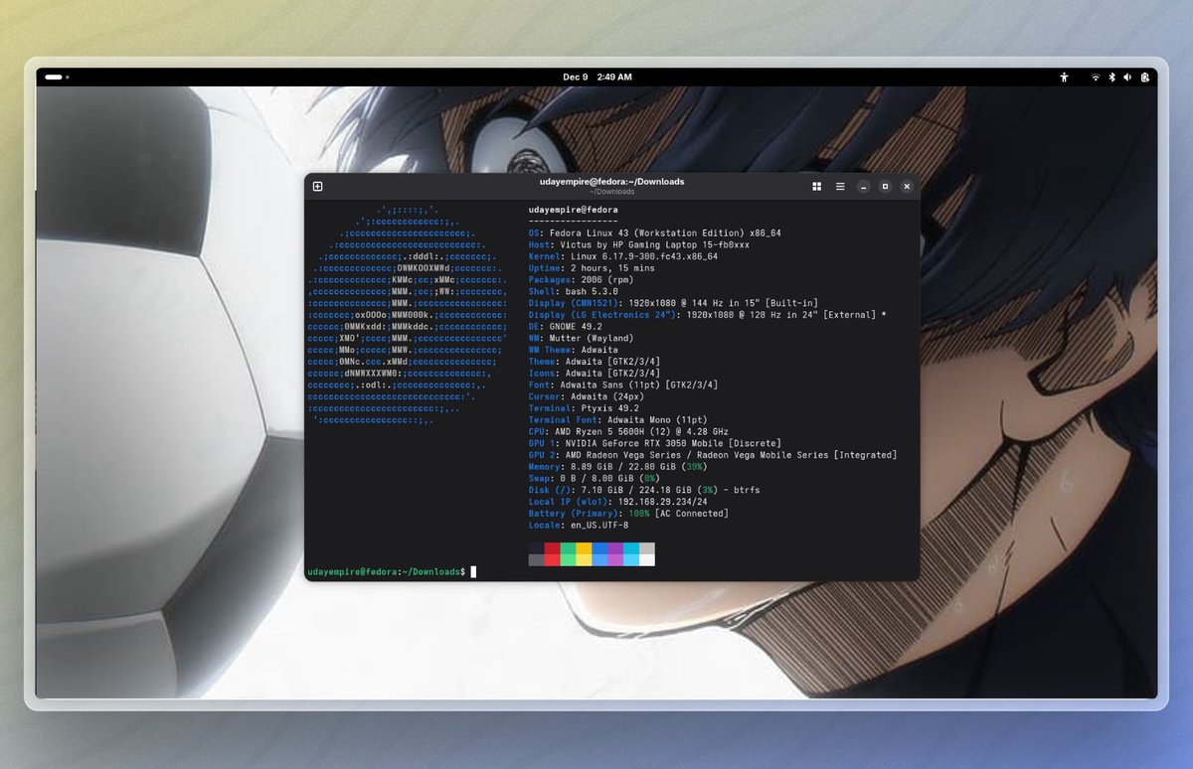Open the Dec 9 2:49 AM clock menu

point(596,77)
